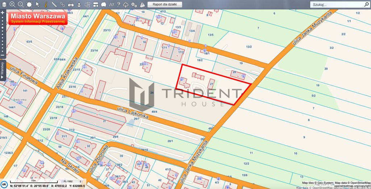
Task: Open the map link chain icon
Action: pos(62,4)
